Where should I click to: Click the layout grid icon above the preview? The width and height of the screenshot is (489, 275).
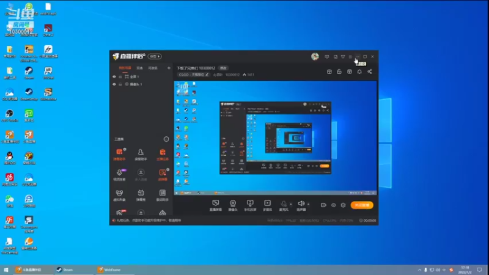pos(350,71)
